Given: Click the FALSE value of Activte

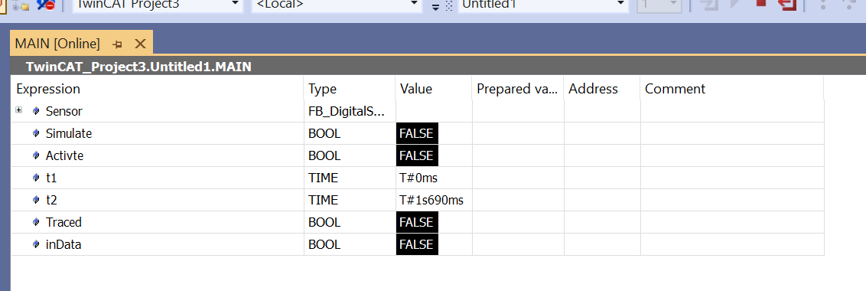Looking at the screenshot, I should tap(417, 155).
